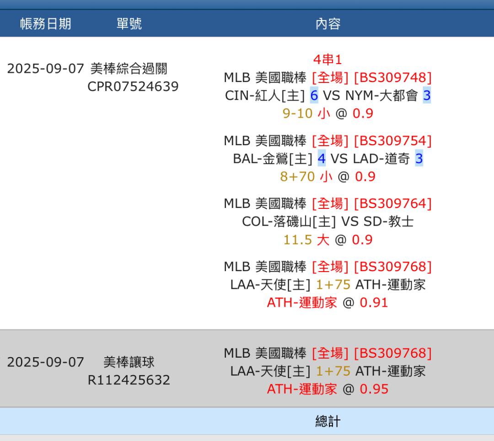Screen dimensions: 494x441
Task: Click the date 2025-09-07 beside 美棒讓球
Action: point(46,362)
